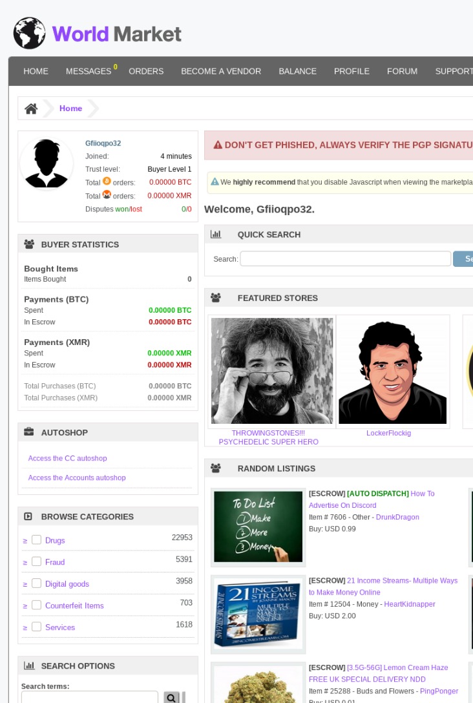Viewport: 473px width, 703px height.
Task: Click the Buy: USD 2.00 price text
Action: 332,616
